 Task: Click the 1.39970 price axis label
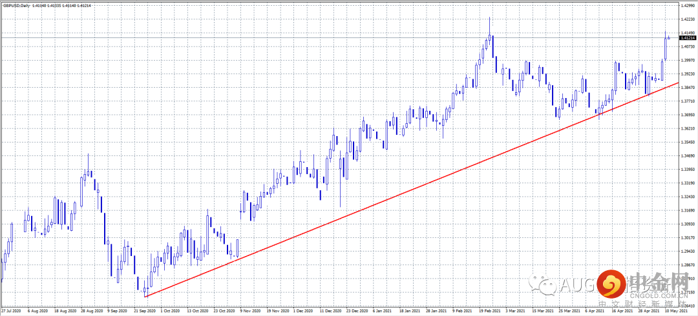point(688,61)
